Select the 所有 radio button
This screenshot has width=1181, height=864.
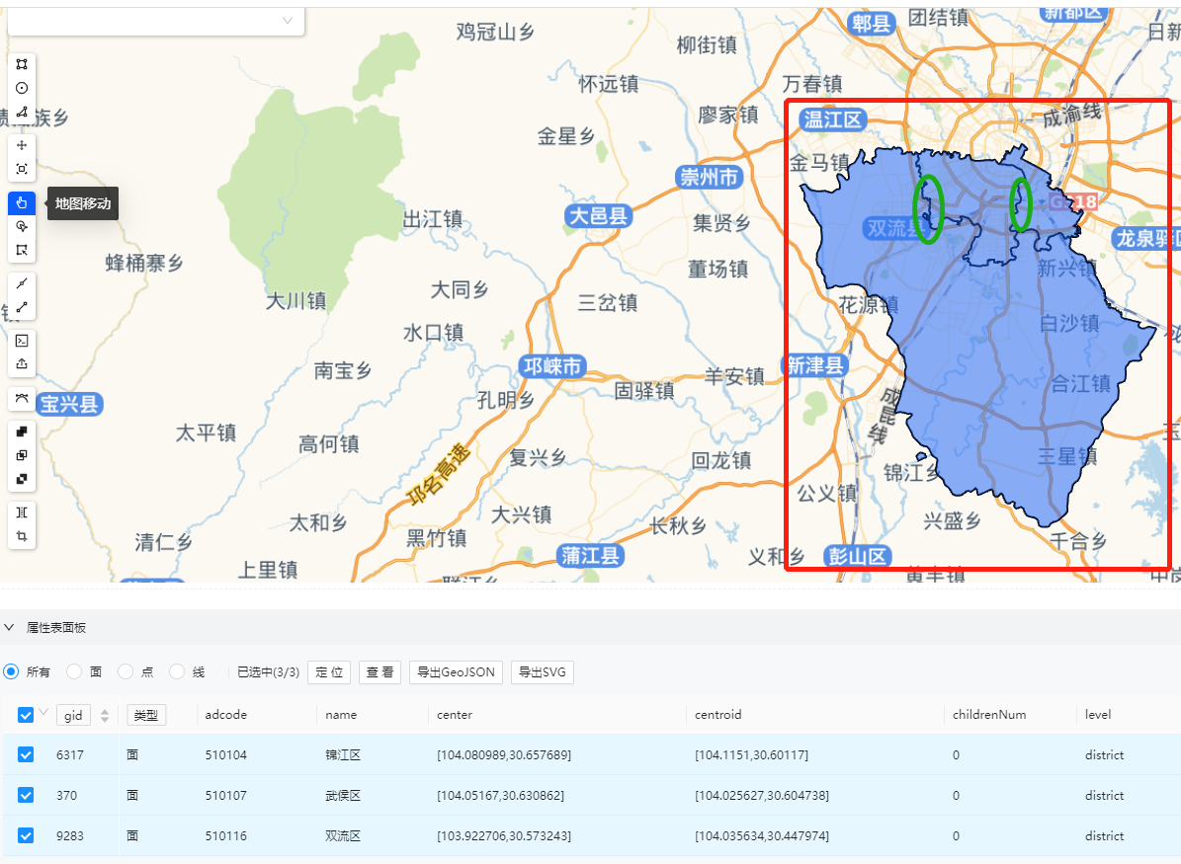(x=11, y=671)
